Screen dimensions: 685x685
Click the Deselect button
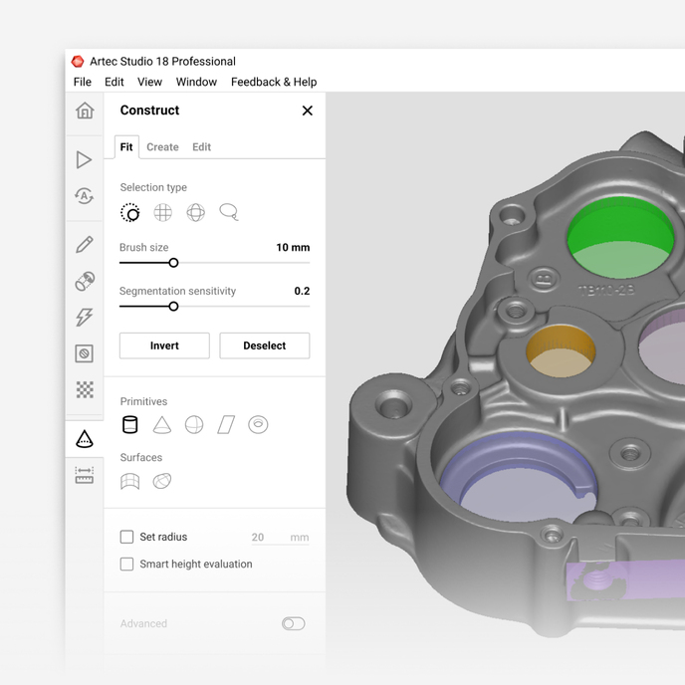click(x=265, y=345)
